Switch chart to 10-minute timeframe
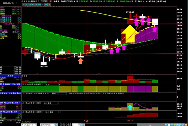This screenshot has width=188, height=126. 30,4
